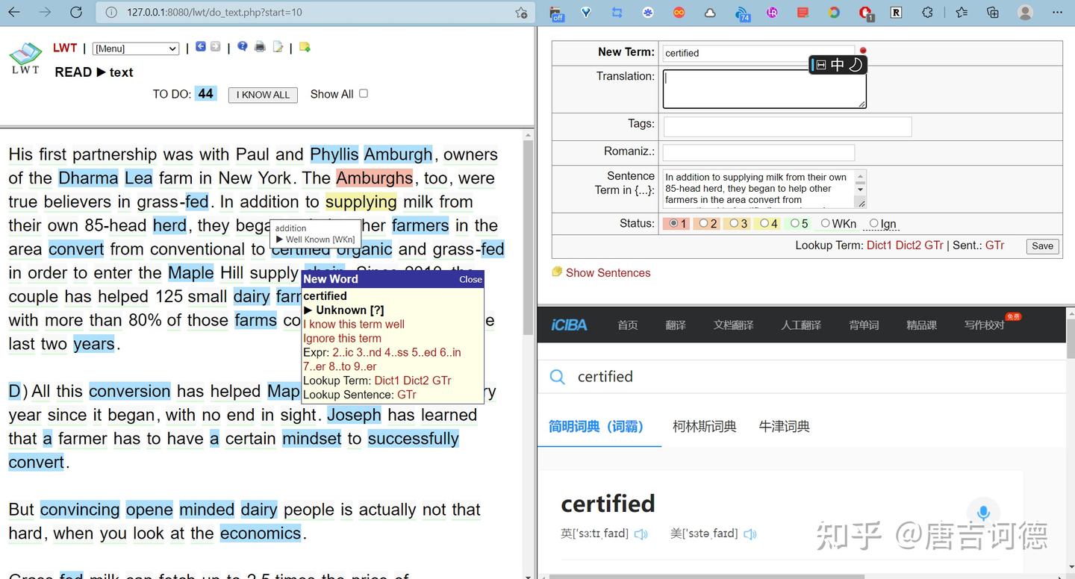Reload the page with browser refresh icon
This screenshot has height=579, width=1075.
75,12
